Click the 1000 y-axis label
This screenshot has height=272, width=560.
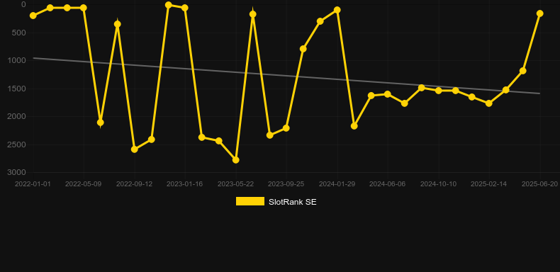(17, 60)
